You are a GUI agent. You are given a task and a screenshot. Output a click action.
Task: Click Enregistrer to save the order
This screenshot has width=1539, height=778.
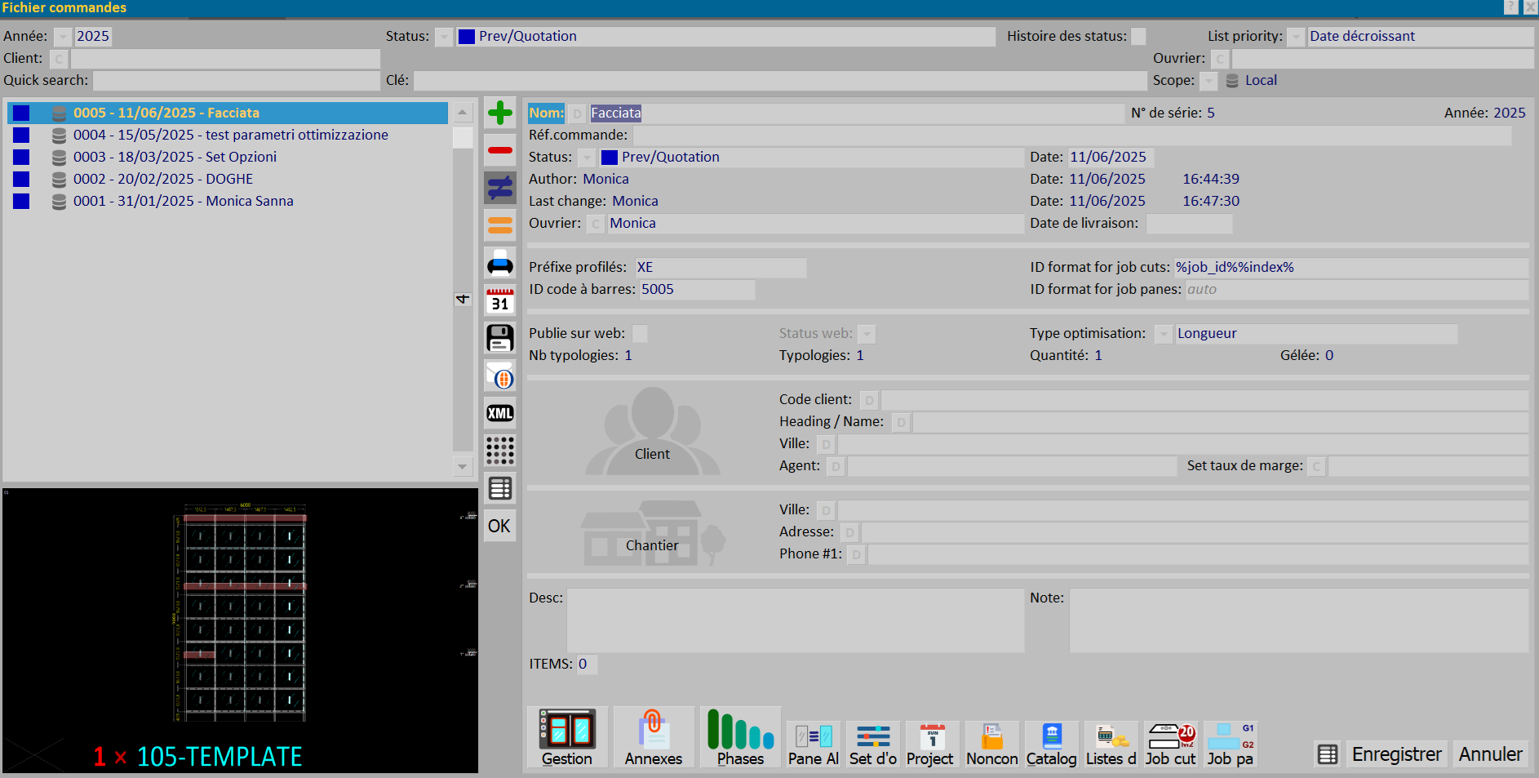1396,754
